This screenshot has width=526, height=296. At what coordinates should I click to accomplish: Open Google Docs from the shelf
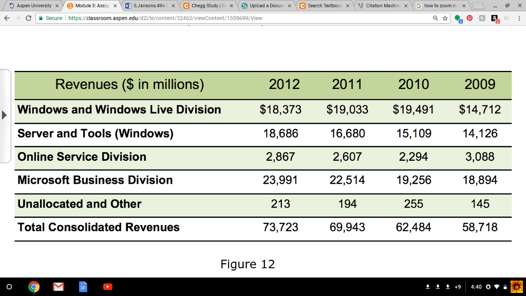(83, 287)
